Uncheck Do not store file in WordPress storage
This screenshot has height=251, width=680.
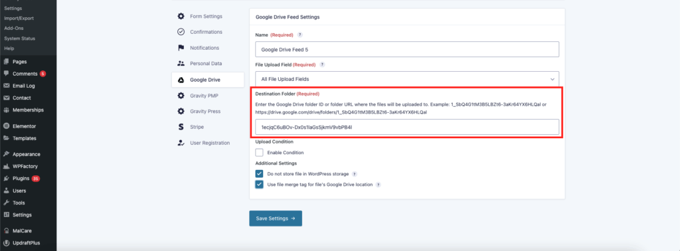click(260, 174)
